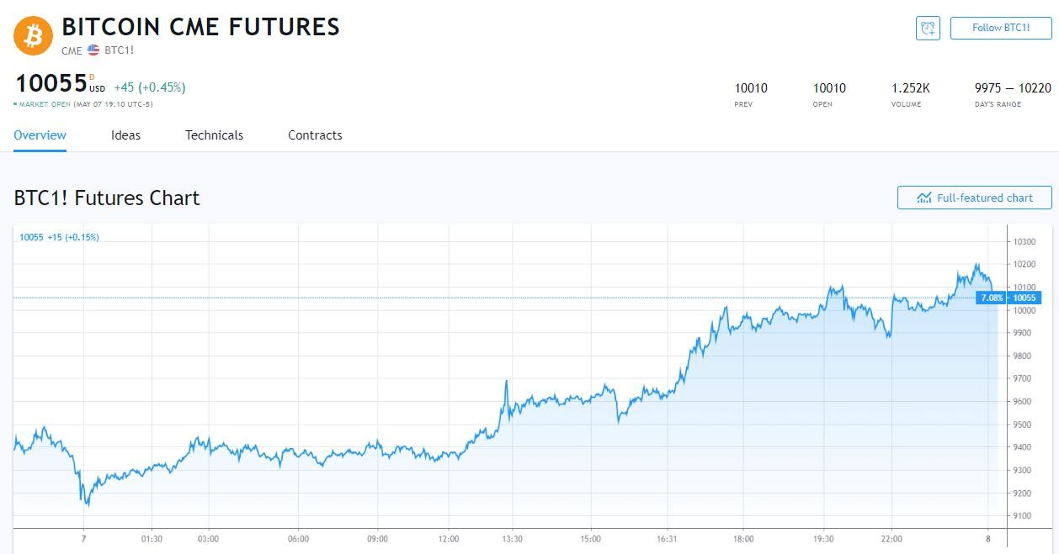
Task: Click the BITCOIN CME FUTURES heading
Action: 201,27
